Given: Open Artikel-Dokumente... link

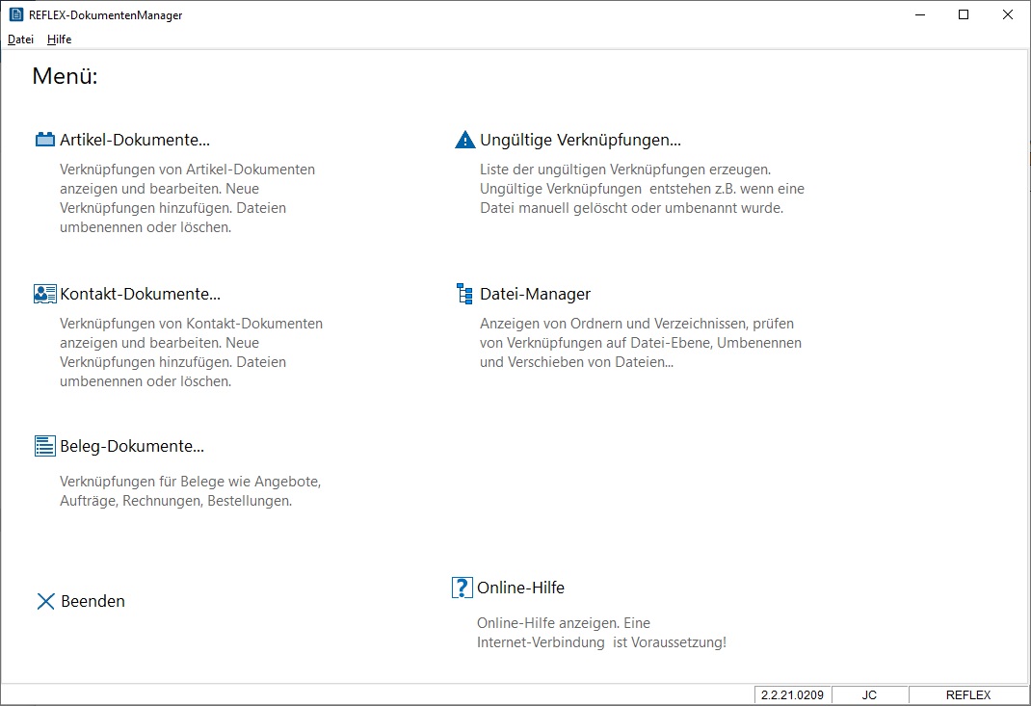Looking at the screenshot, I should coord(135,140).
